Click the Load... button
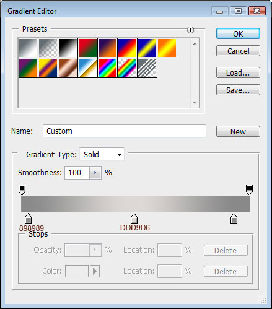Screen dimensions: 272x309 (x=238, y=72)
